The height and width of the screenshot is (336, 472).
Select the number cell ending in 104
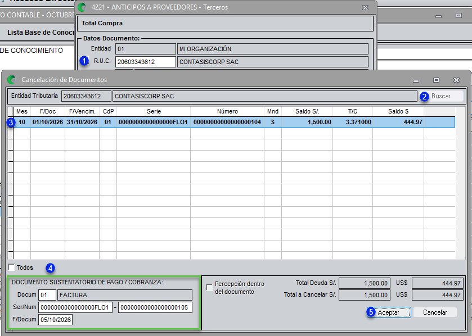227,122
